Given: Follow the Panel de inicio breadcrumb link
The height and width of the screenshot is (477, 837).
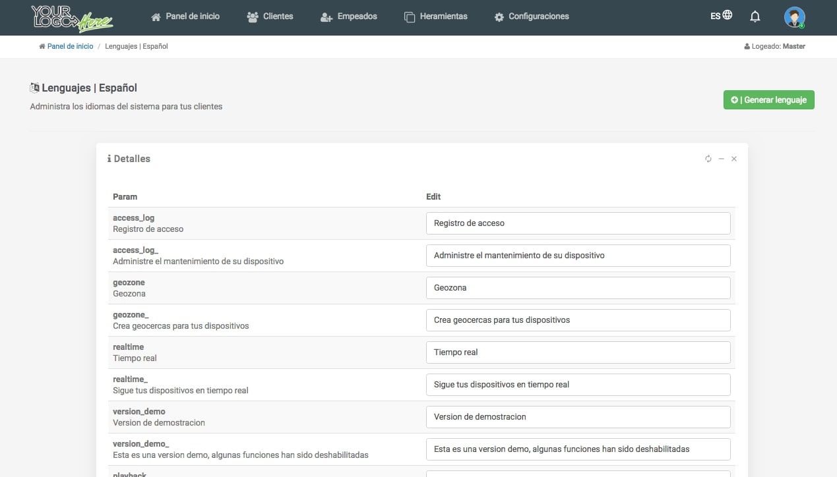Looking at the screenshot, I should (x=70, y=47).
